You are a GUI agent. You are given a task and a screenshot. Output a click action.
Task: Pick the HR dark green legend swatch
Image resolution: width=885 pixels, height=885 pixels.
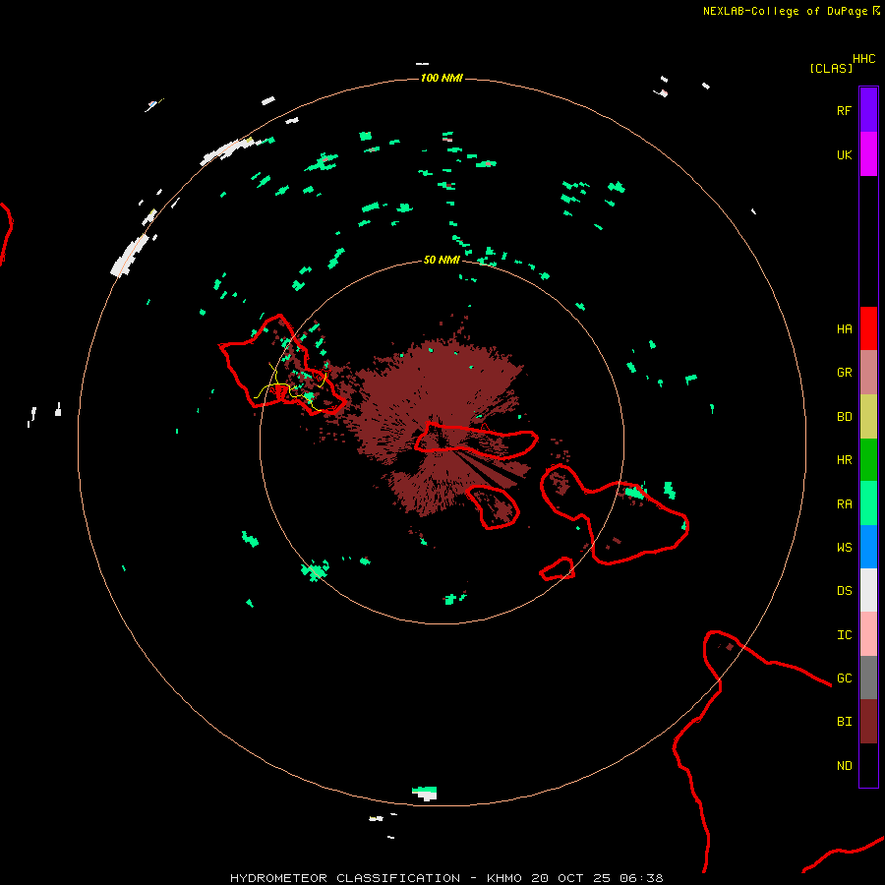(x=868, y=460)
